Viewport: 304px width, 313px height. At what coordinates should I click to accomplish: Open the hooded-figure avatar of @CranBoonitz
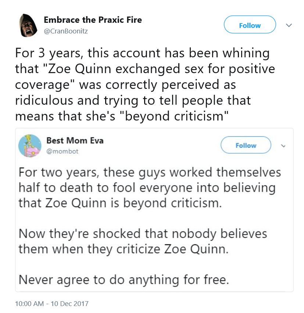point(28,25)
